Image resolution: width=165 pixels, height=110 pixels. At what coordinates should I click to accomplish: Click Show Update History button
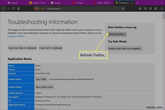[x=44, y=87]
